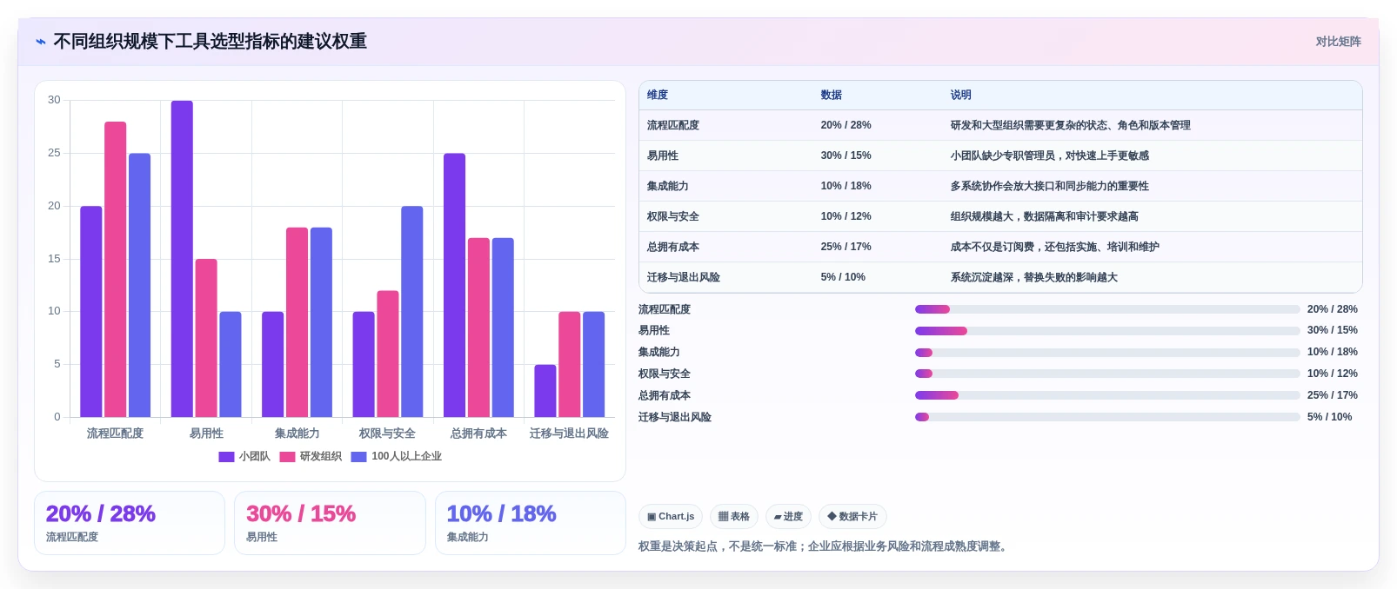Toggle the 100人以上企业 legend swatch

pos(358,457)
